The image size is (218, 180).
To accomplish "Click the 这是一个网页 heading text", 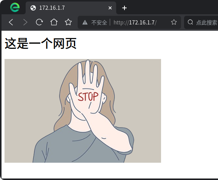I will pos(41,43).
